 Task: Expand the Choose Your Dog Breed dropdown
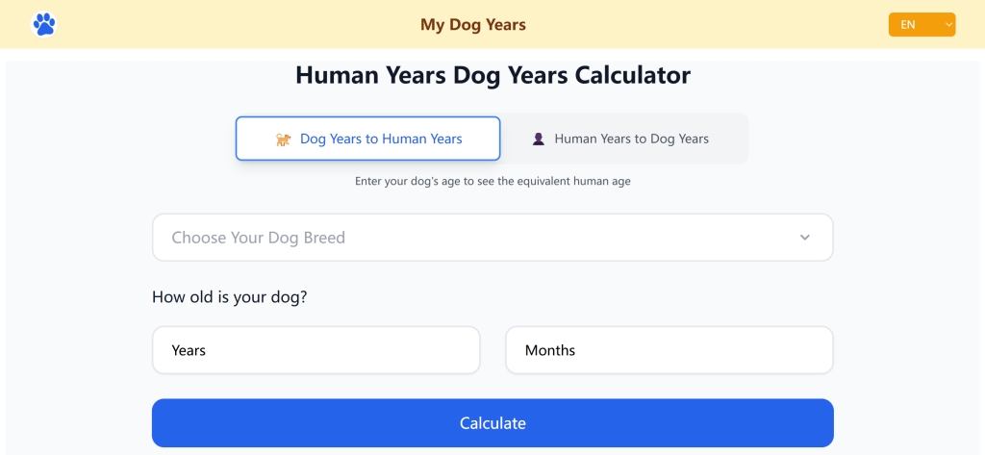[492, 238]
